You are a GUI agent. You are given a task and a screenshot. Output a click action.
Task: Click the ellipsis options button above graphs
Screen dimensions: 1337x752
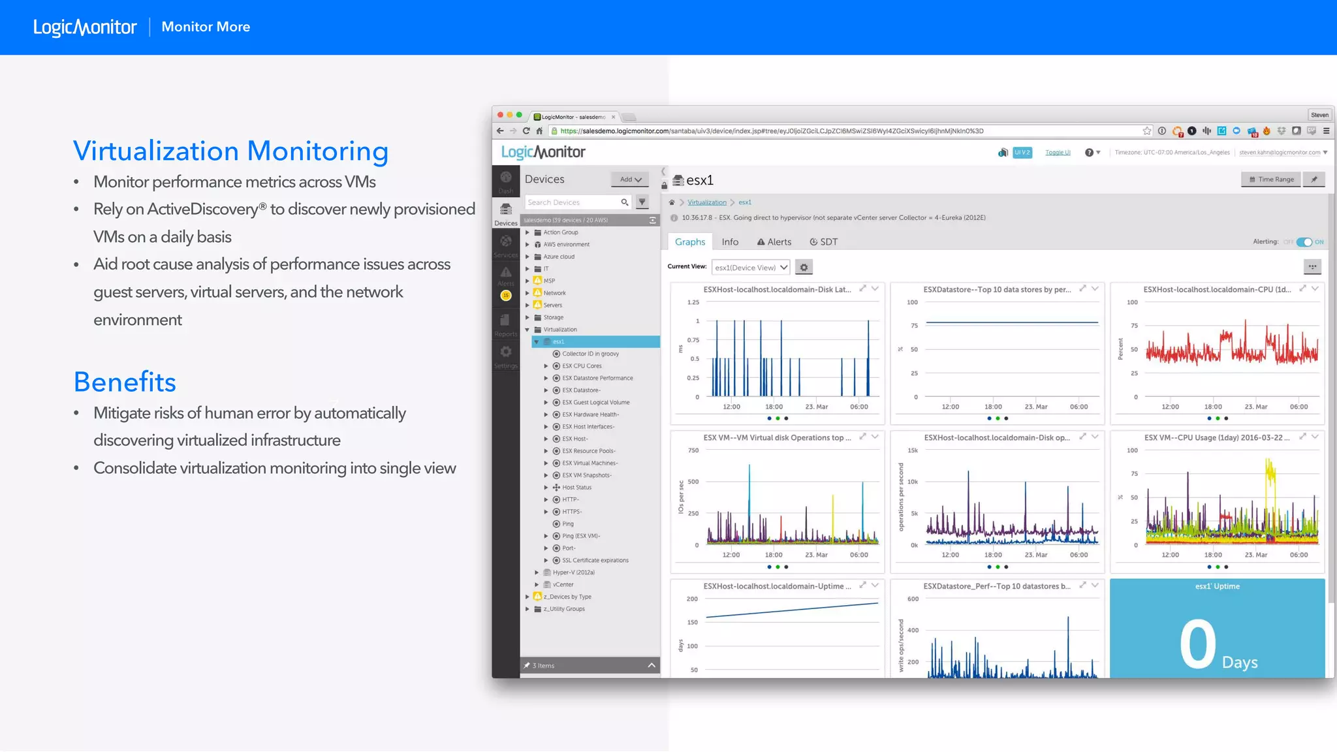click(x=1312, y=266)
